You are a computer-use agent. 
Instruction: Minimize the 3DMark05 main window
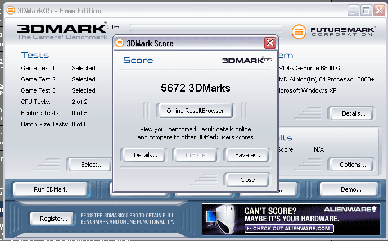click(x=353, y=11)
